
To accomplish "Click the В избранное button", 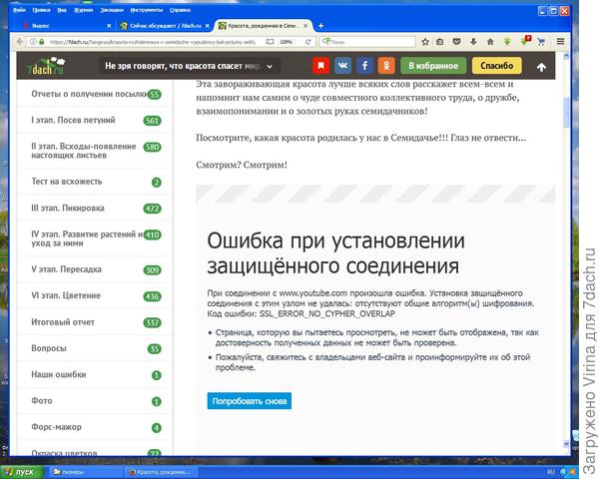I will coord(433,66).
